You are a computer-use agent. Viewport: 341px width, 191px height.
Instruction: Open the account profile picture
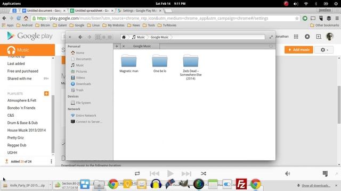point(329,37)
